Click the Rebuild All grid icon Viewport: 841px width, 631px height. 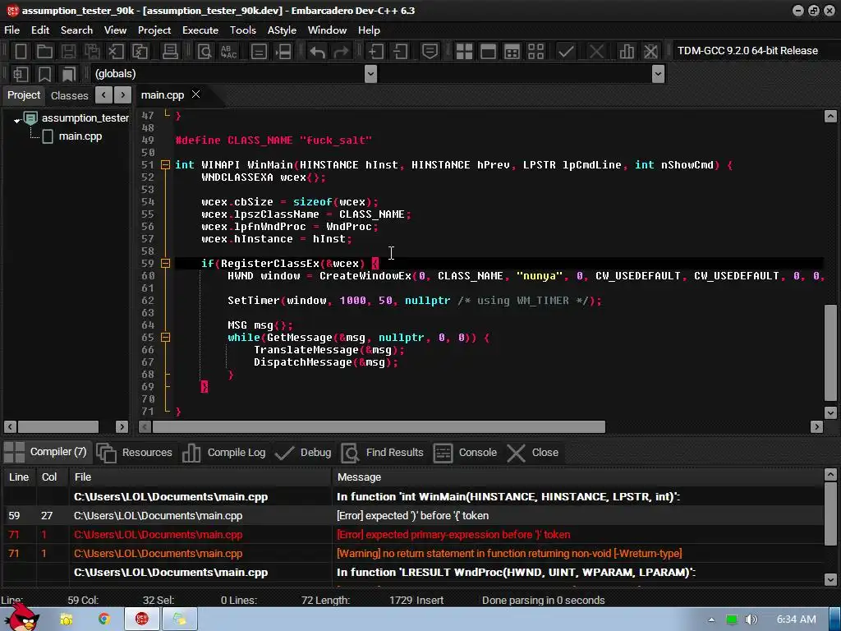pos(535,52)
